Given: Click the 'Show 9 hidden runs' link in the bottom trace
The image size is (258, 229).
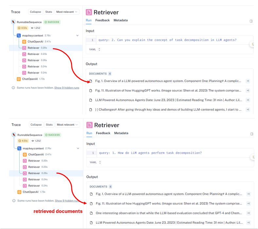Looking at the screenshot, I should tap(67, 201).
